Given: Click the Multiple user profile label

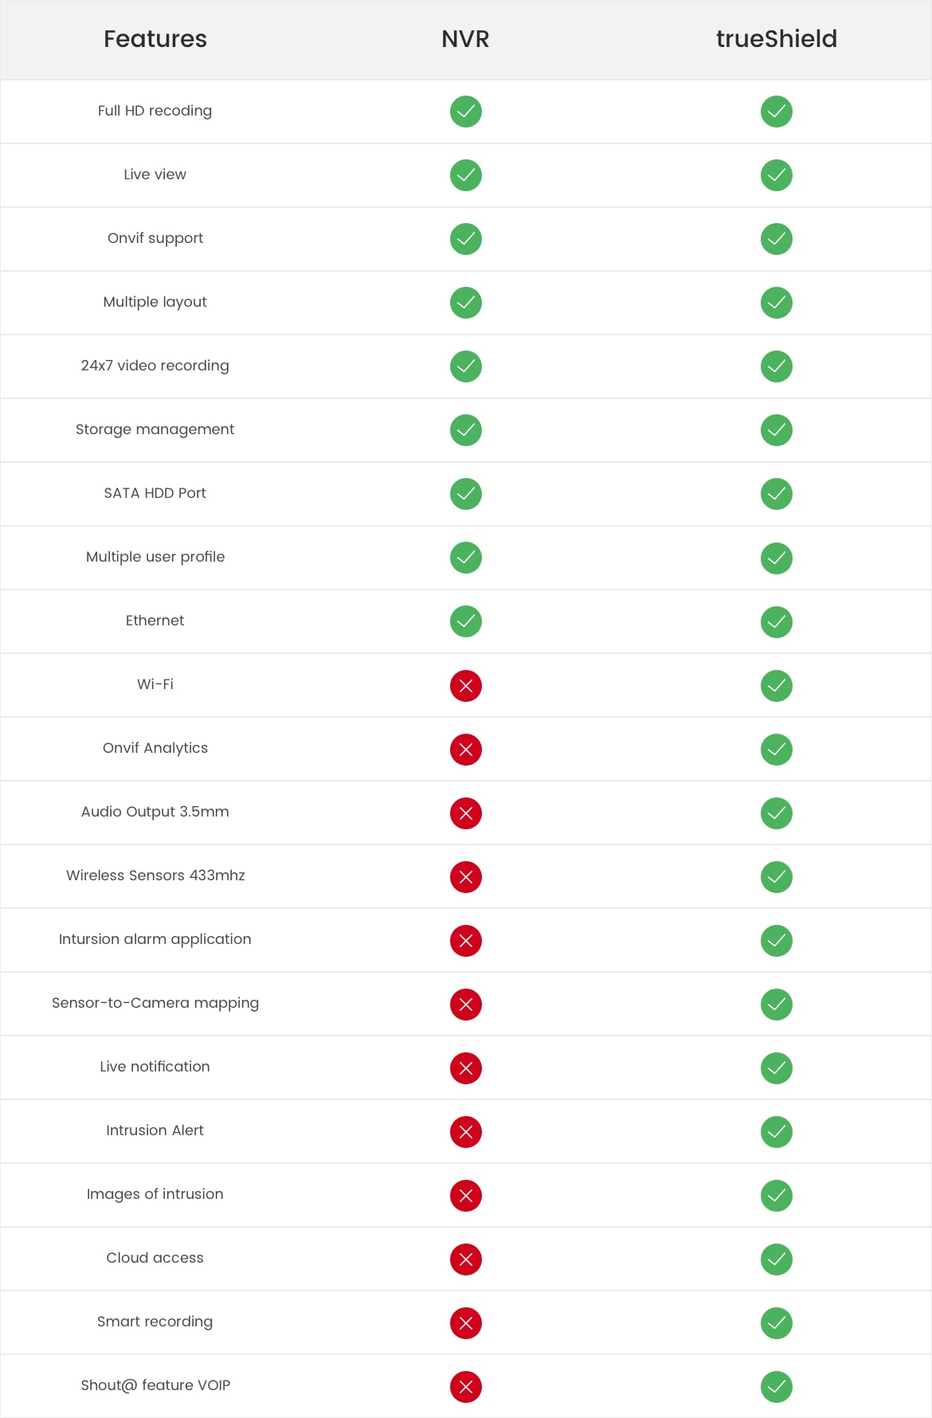Looking at the screenshot, I should click(x=155, y=557).
